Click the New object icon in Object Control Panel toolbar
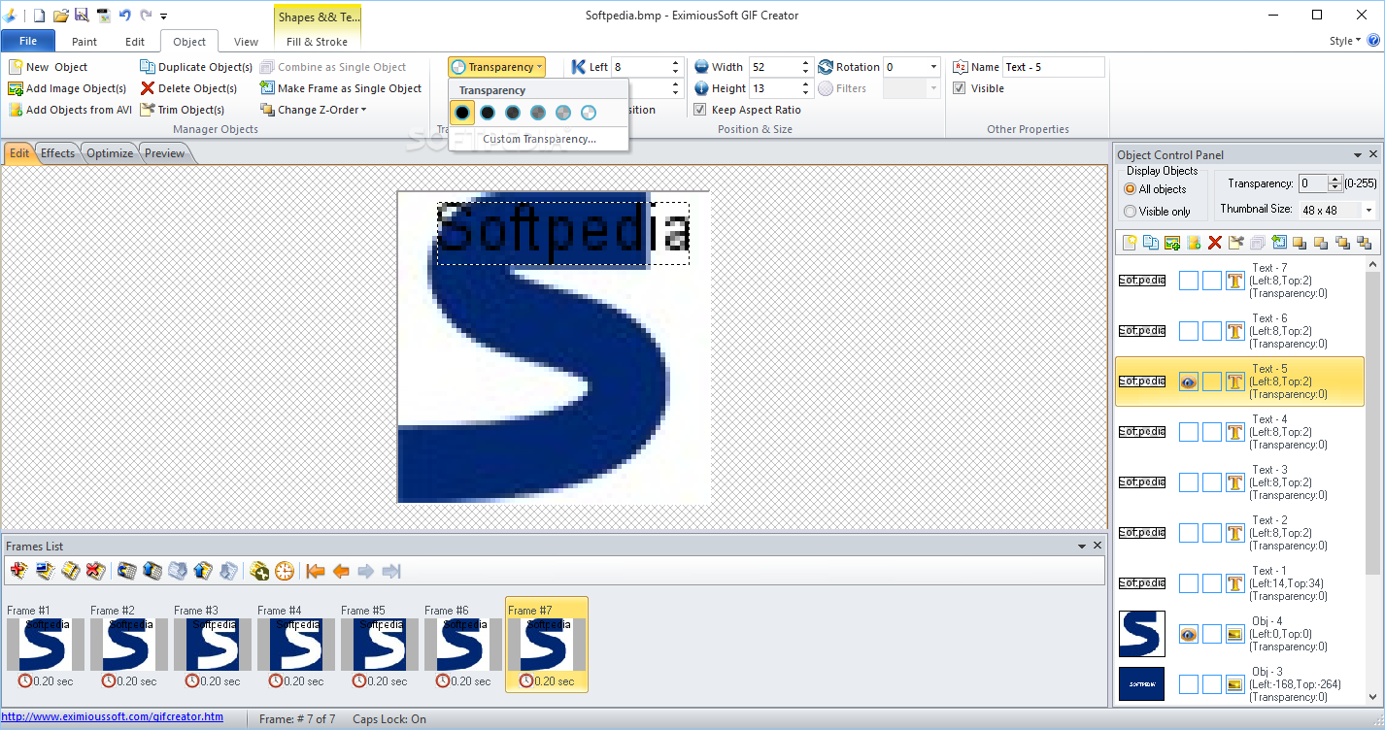 1130,243
